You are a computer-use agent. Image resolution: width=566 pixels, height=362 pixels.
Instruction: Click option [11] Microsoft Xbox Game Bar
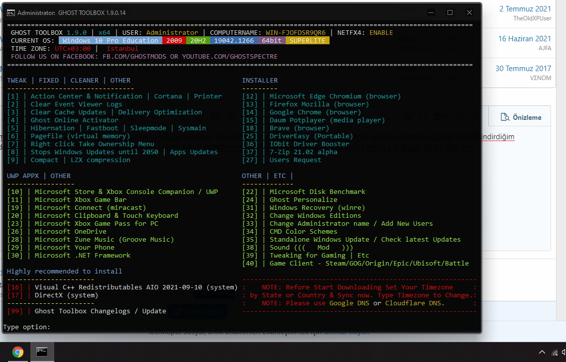(x=67, y=200)
